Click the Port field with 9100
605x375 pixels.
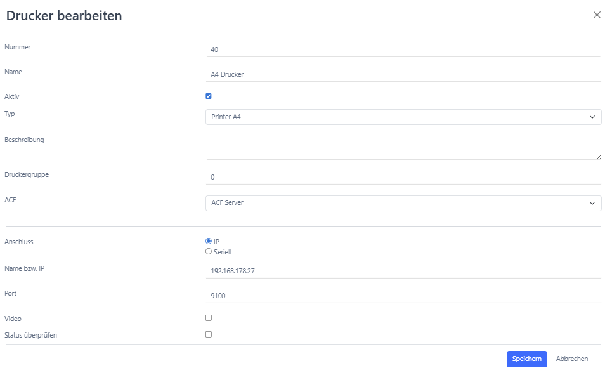[x=403, y=296]
